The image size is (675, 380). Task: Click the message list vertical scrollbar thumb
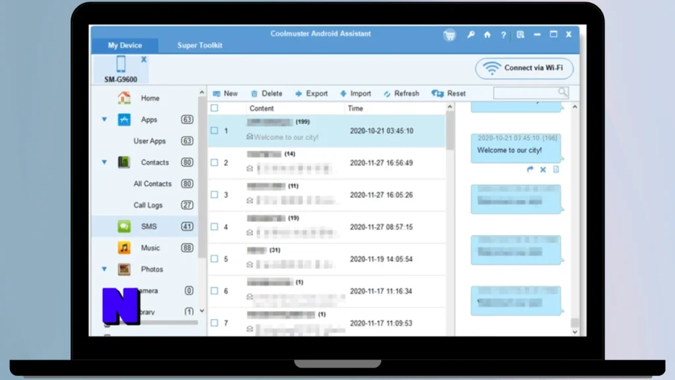point(450,131)
